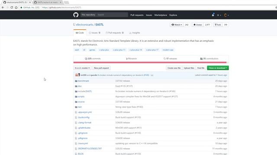
Task: Open the electronicarts owner link
Action: click(x=84, y=25)
